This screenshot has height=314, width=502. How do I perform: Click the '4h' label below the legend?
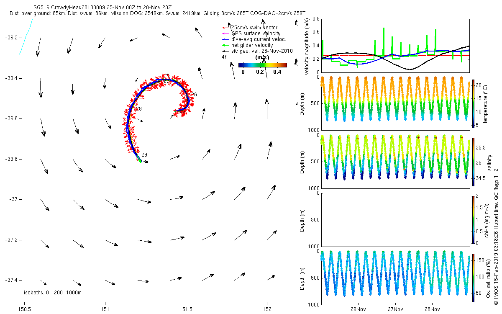(225, 57)
